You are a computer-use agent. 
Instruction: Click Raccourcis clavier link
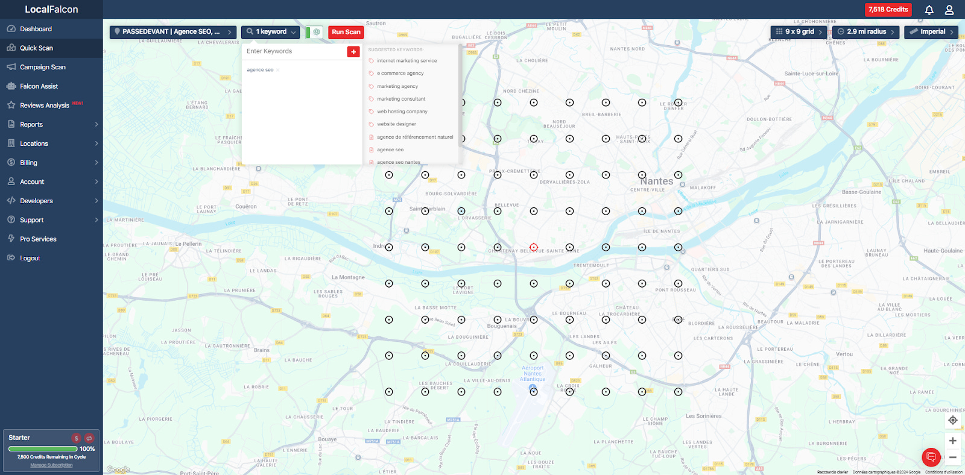(832, 472)
